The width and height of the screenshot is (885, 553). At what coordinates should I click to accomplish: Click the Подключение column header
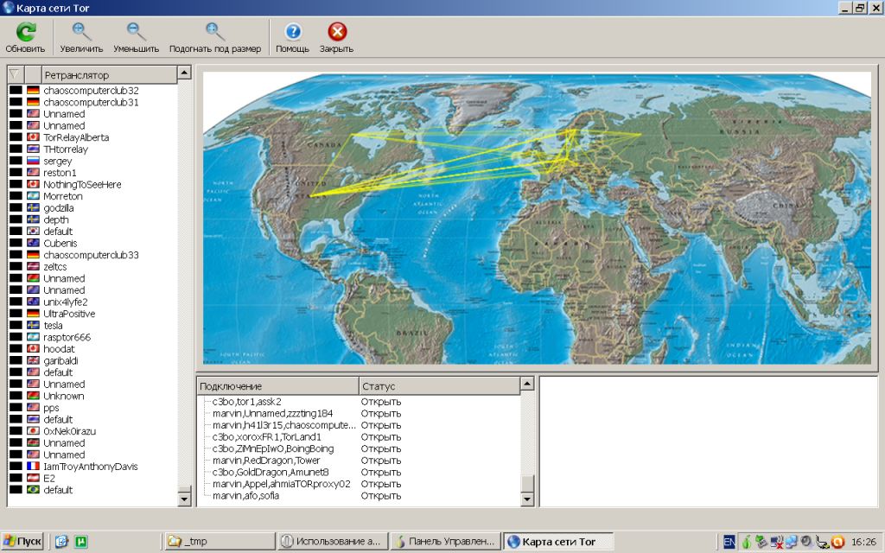click(x=277, y=386)
